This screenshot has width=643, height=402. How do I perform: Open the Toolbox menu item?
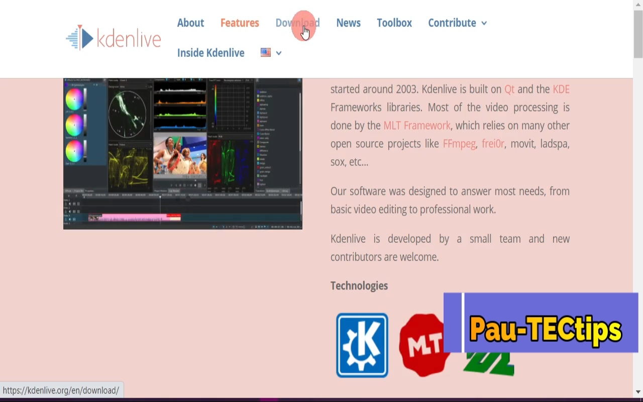394,23
